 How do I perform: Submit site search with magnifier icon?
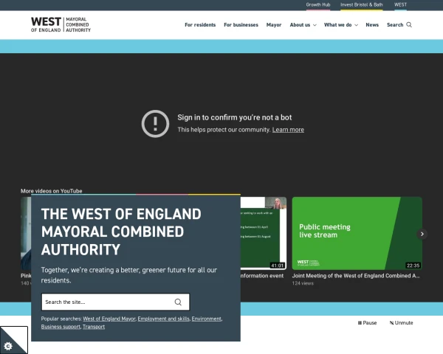point(178,302)
